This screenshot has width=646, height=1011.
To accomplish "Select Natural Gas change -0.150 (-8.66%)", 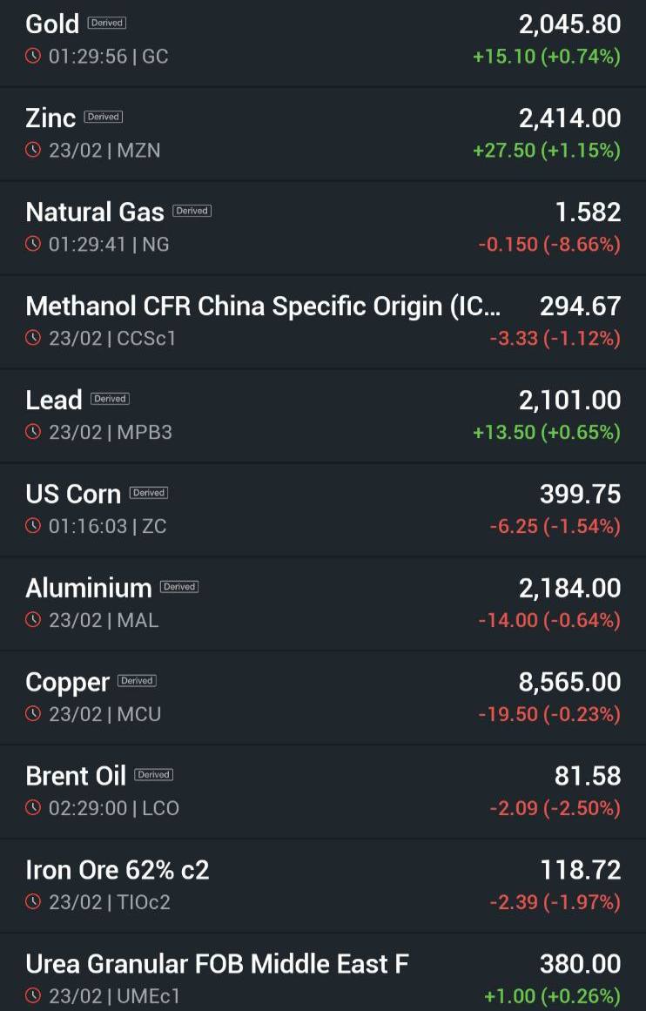I will click(x=549, y=245).
